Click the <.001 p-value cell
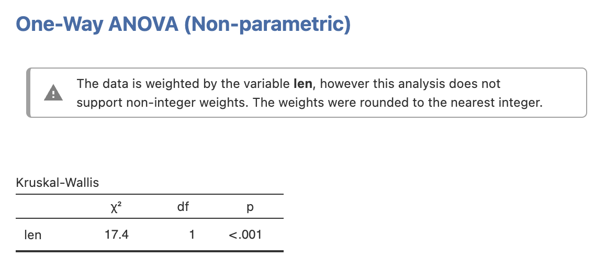This screenshot has width=606, height=268. coord(245,234)
